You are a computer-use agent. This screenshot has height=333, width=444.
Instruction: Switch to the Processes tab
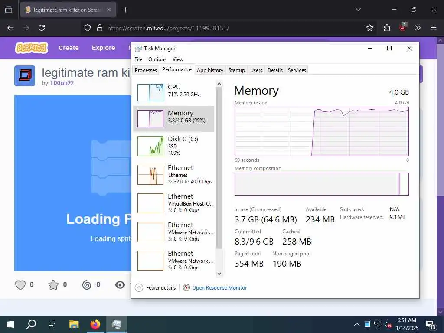pos(146,70)
